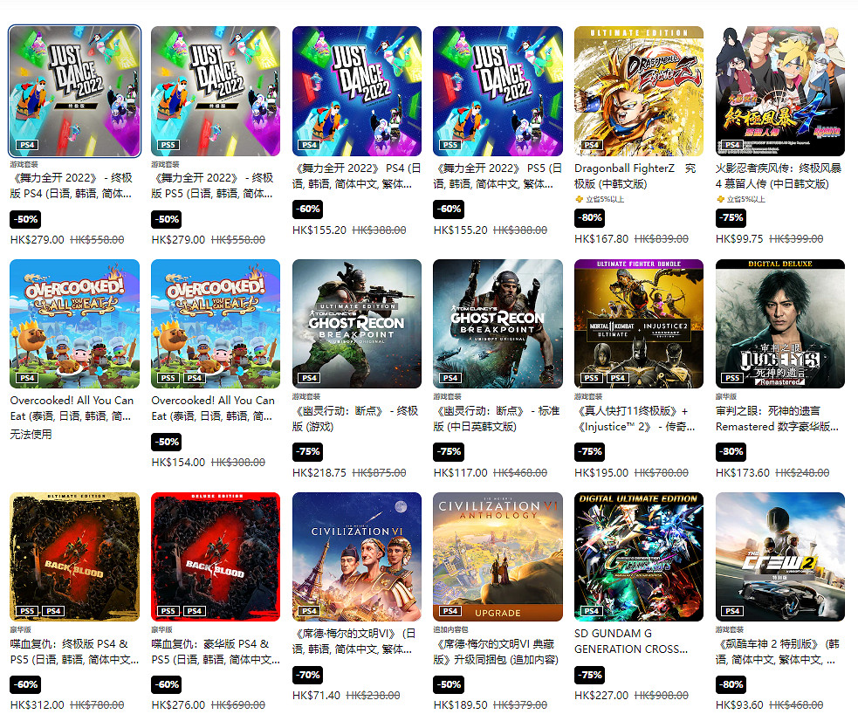Image resolution: width=858 pixels, height=721 pixels.
Task: Click PS5 platform tag on Judge Eyes cover
Action: tap(732, 378)
